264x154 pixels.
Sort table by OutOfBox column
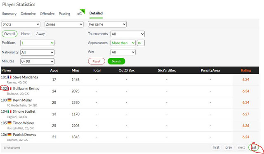tap(127, 71)
